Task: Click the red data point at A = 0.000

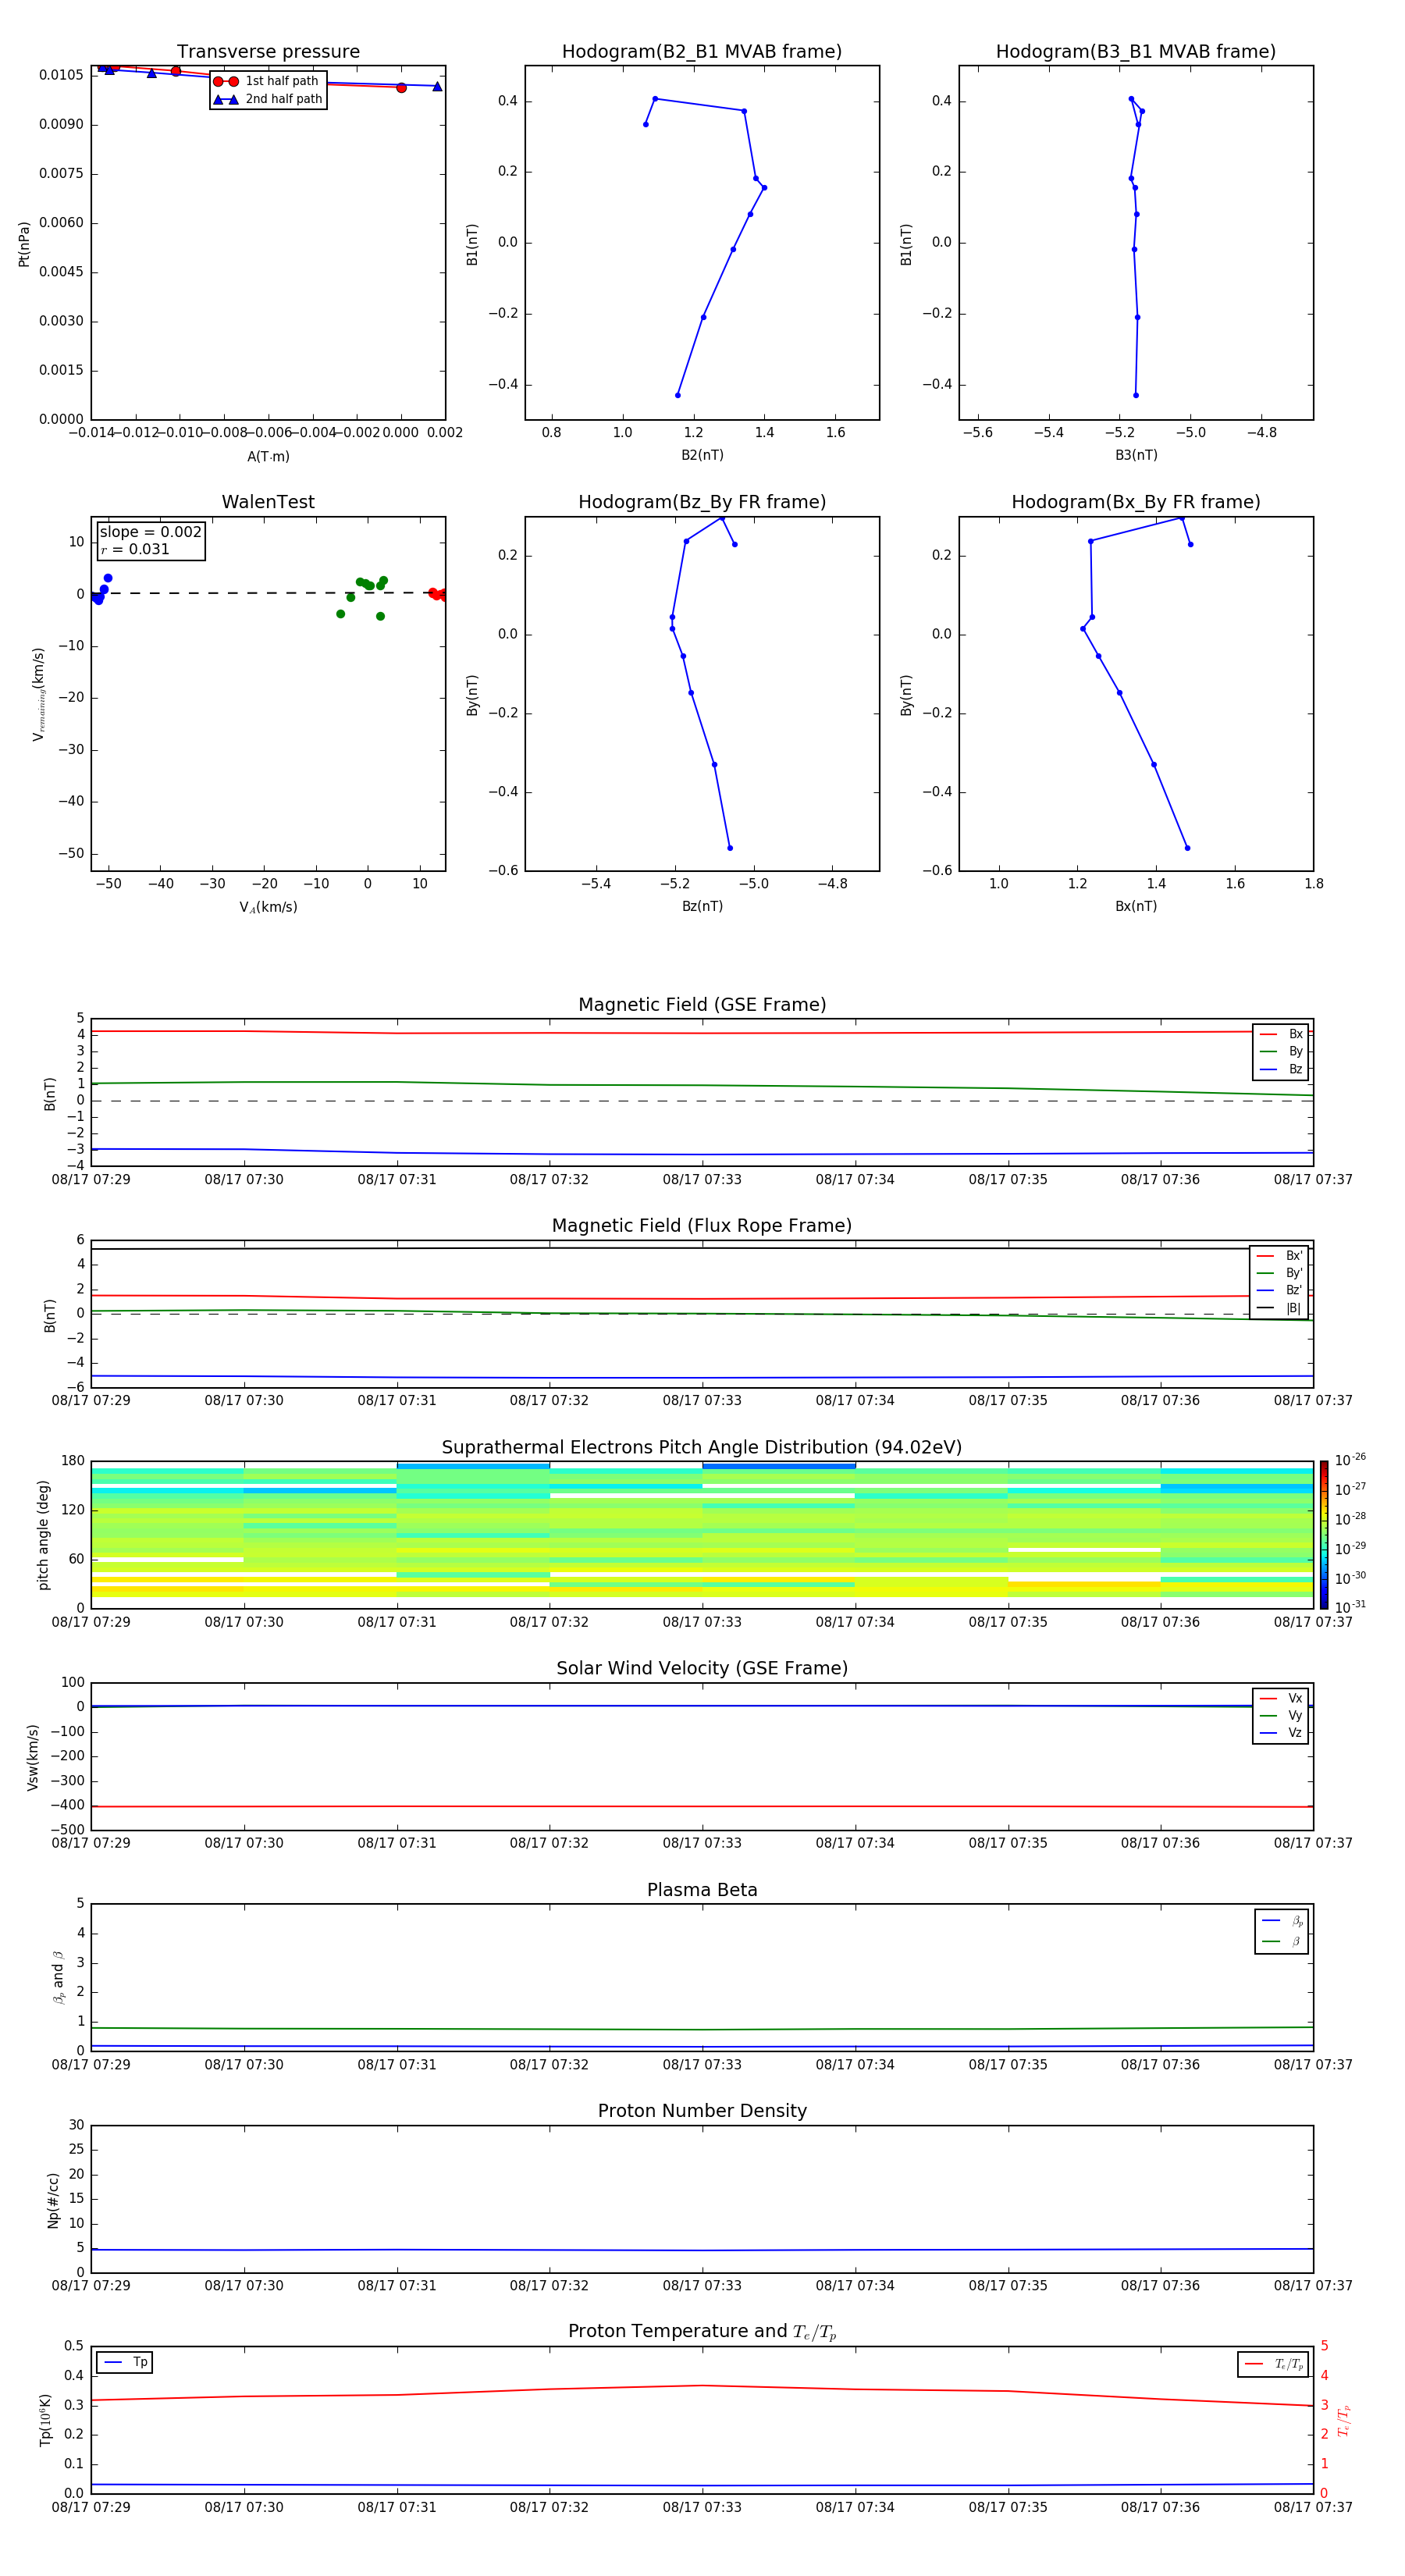Action: pos(401,88)
